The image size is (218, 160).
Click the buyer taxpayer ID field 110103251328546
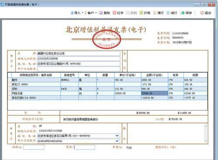coord(79,59)
